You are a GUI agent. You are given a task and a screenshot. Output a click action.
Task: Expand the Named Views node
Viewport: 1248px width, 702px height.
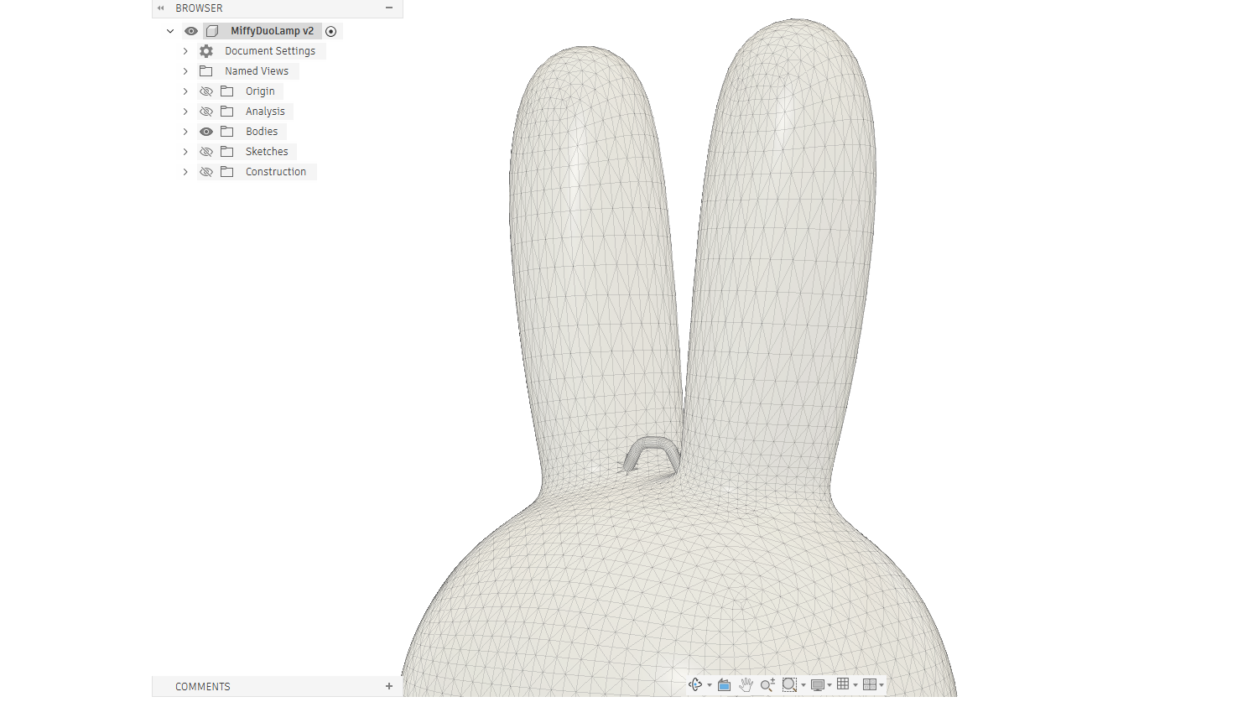[185, 71]
